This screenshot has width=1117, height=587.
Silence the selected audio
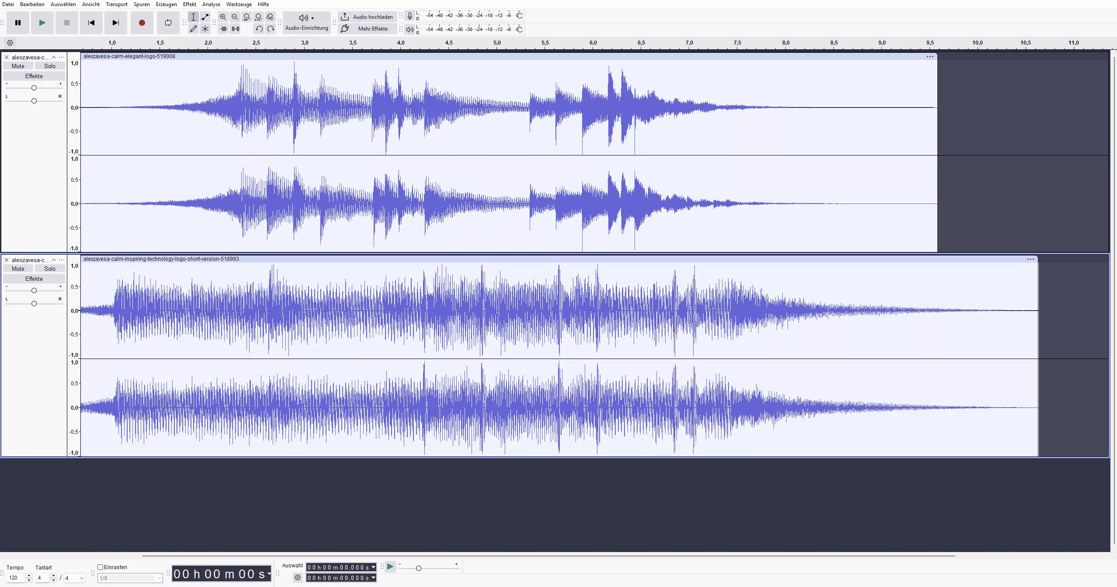(x=236, y=29)
